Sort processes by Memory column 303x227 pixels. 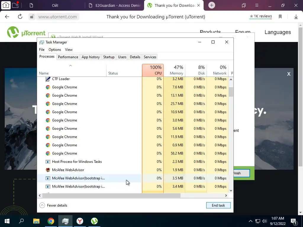(174, 70)
